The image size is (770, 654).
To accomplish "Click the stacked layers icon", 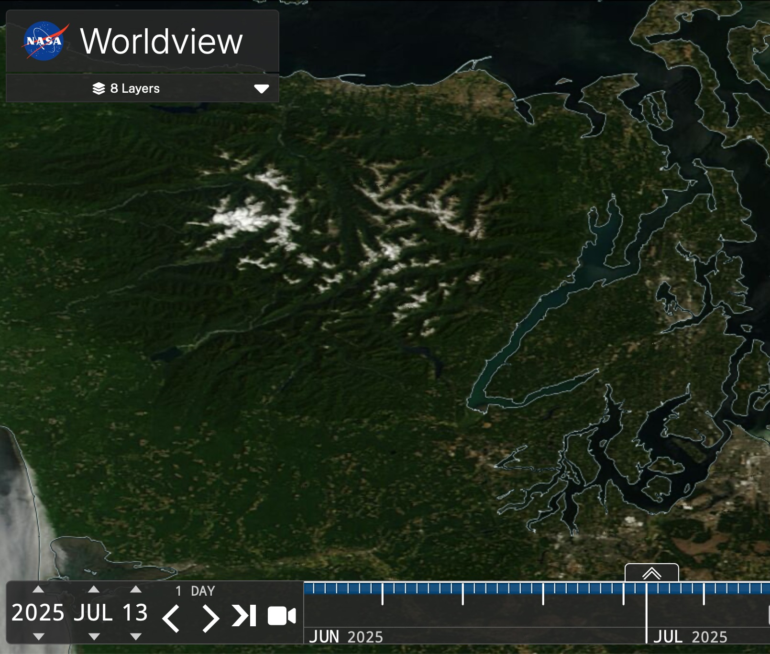I will (99, 88).
